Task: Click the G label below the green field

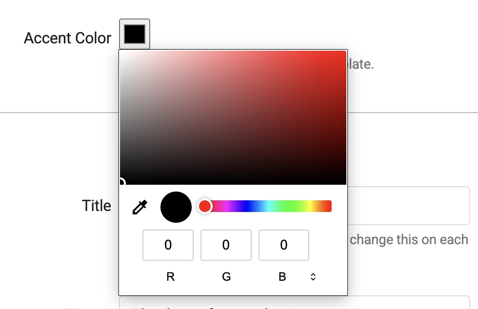Action: [x=226, y=276]
